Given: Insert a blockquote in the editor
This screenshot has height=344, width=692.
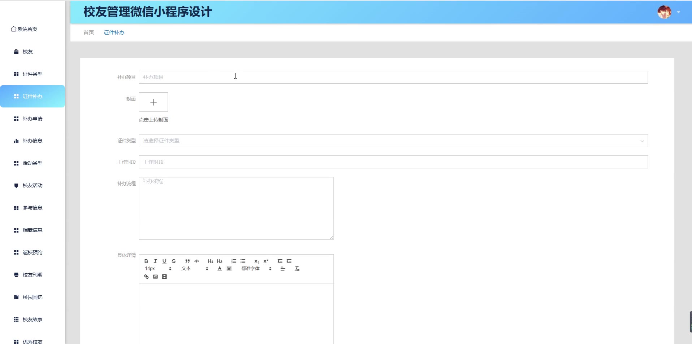Looking at the screenshot, I should [187, 261].
